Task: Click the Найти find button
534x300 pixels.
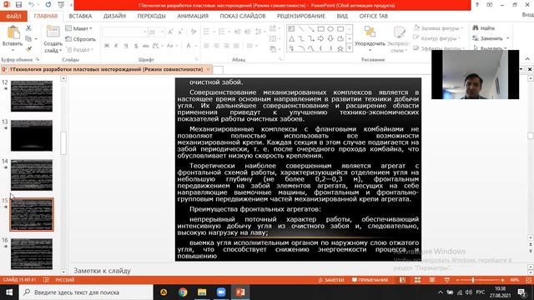Action: click(x=484, y=28)
